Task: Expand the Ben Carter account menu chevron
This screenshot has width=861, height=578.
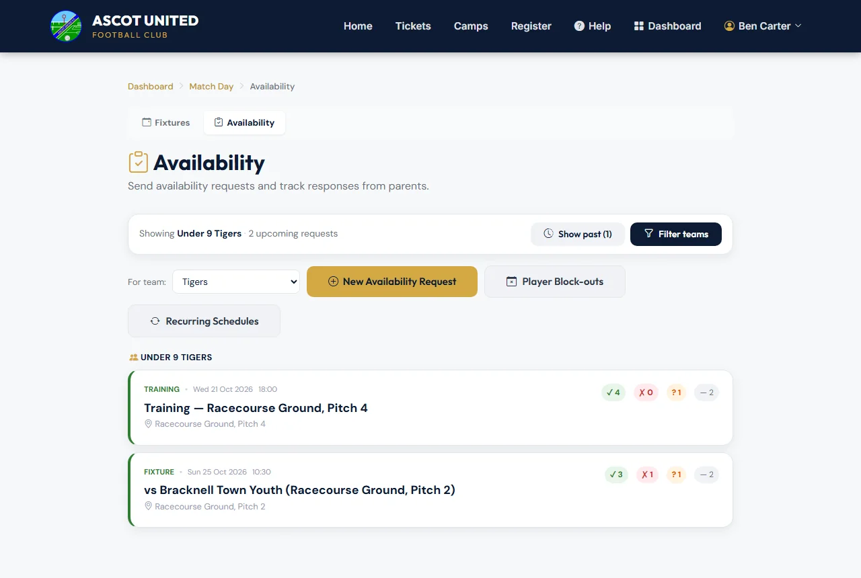Action: pos(798,26)
